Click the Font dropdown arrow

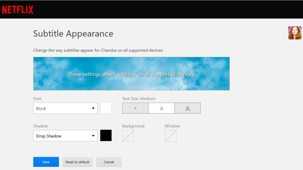[93, 108]
